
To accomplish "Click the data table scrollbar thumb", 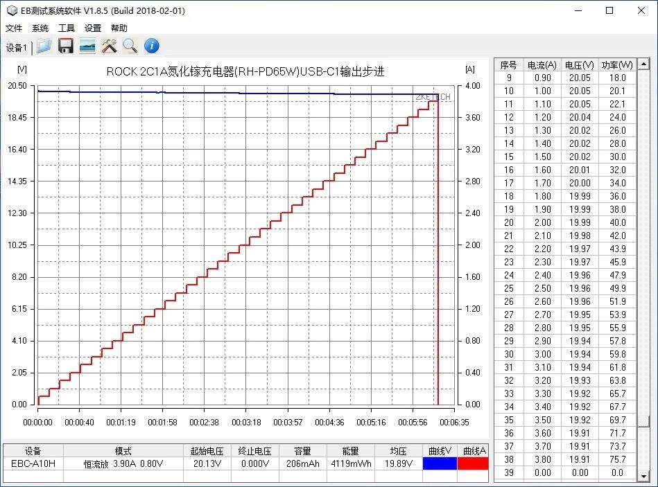I will click(x=643, y=420).
